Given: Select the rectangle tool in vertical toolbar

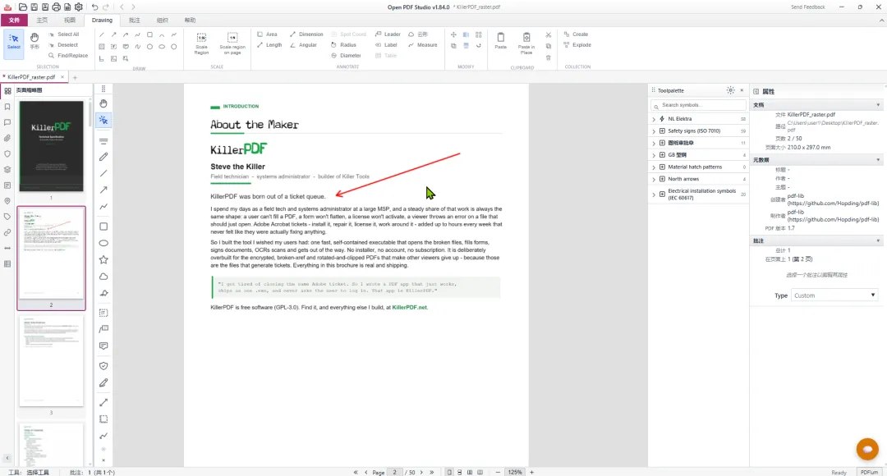Looking at the screenshot, I should pos(103,227).
